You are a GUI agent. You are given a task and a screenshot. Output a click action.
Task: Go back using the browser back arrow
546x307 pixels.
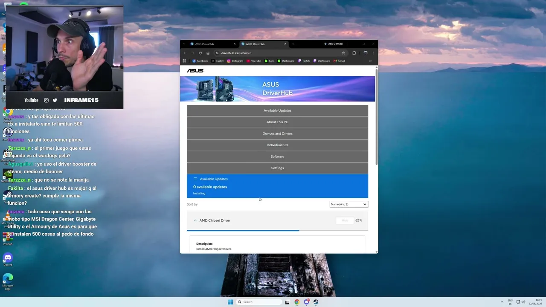pyautogui.click(x=185, y=53)
